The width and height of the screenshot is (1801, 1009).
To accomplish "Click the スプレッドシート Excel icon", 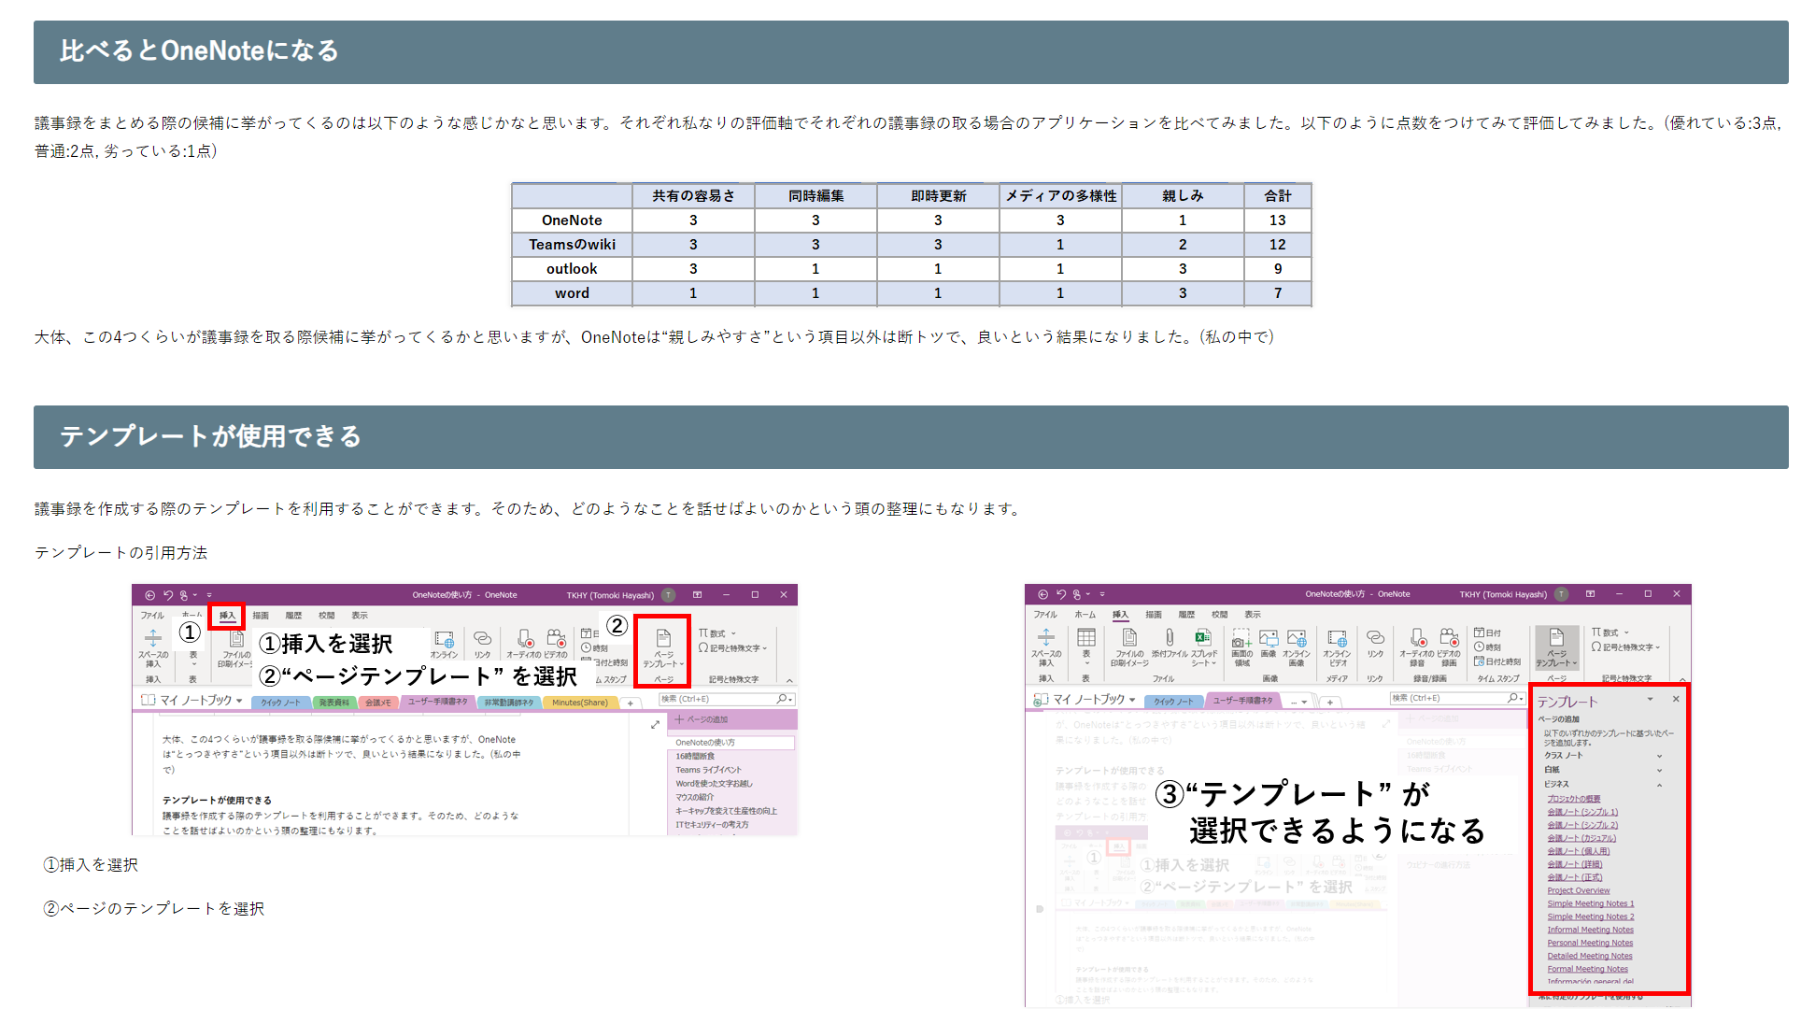I will point(1203,639).
